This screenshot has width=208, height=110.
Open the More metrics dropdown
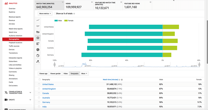click(x=45, y=14)
